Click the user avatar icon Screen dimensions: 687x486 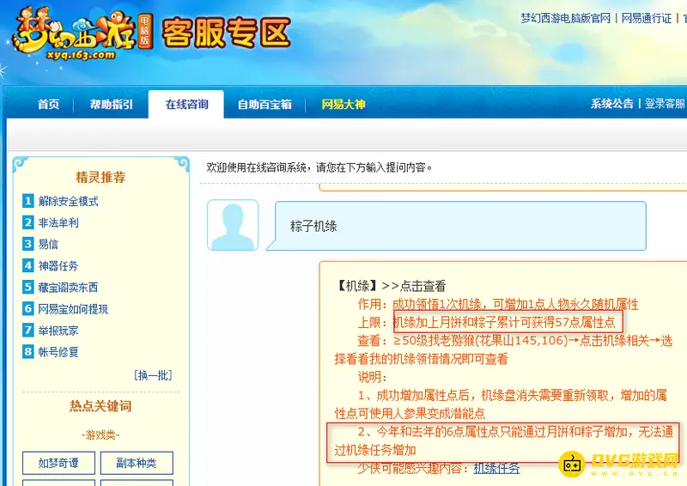pos(233,225)
